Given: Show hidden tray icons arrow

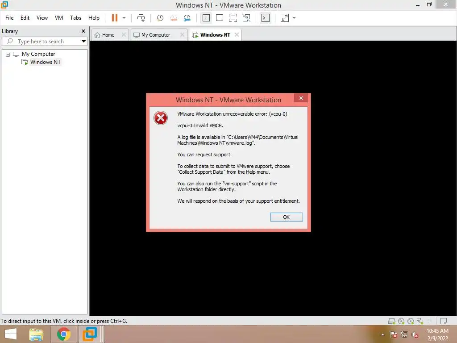Looking at the screenshot, I should [382, 335].
